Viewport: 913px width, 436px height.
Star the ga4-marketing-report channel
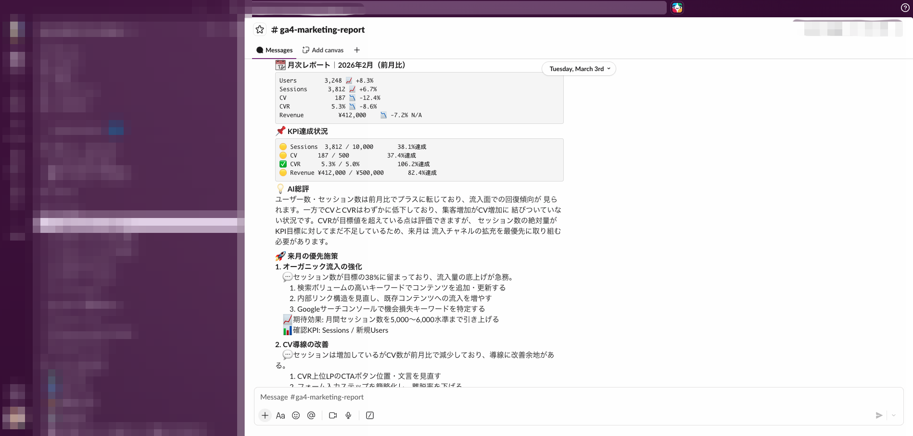pos(260,29)
